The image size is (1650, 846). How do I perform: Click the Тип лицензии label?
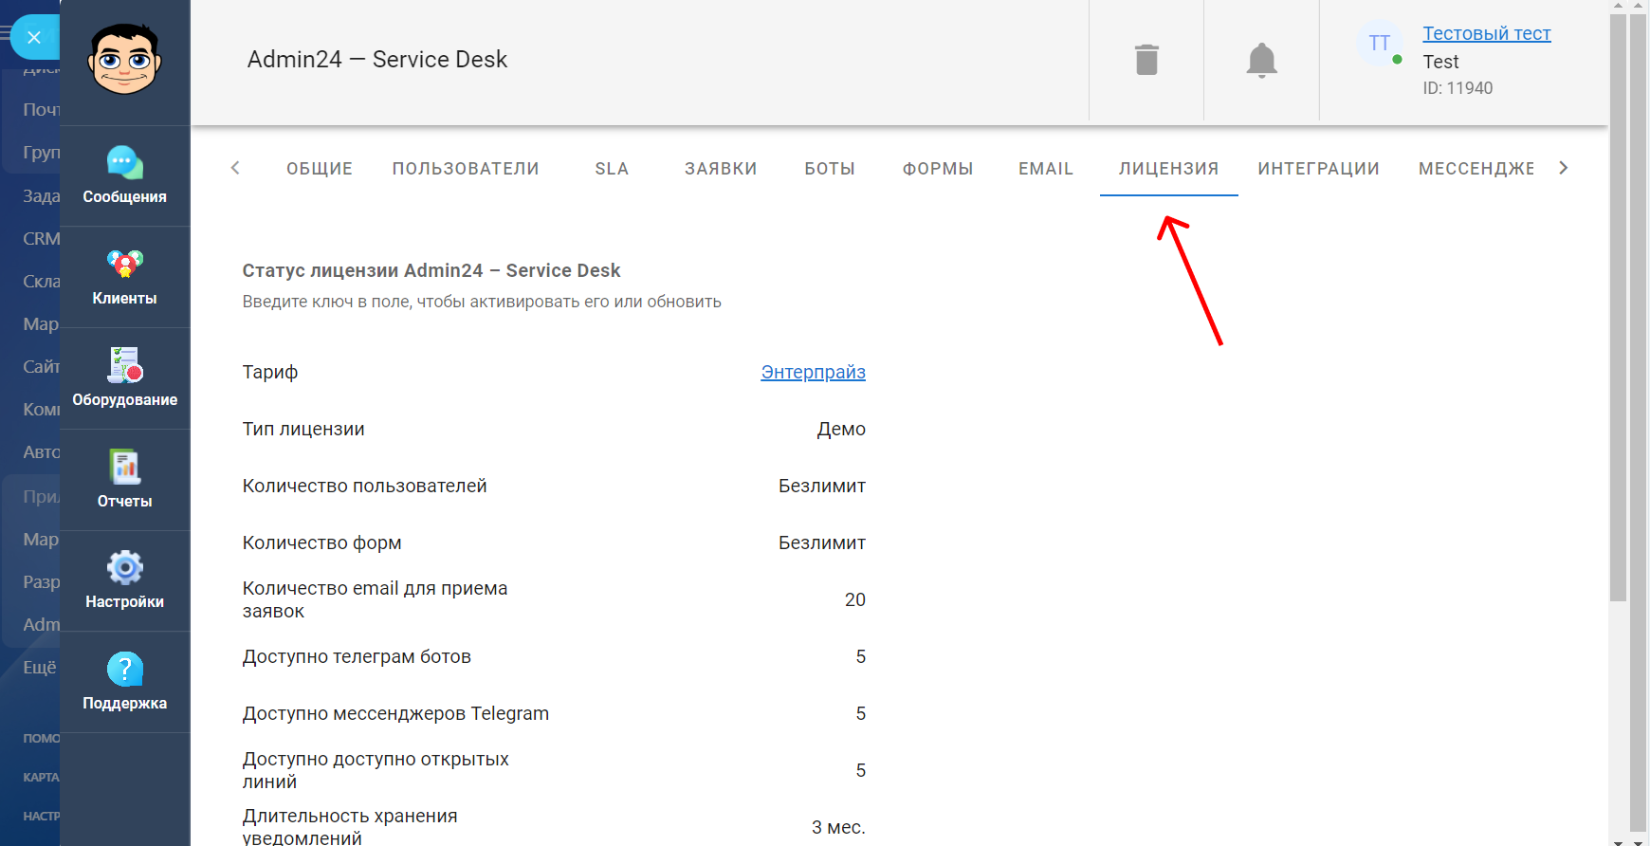click(x=303, y=429)
